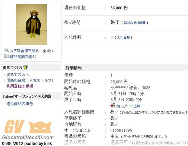Click the カレンダーに追加 link
Image resolution: width=188 pixels, height=146 pixels.
click(x=128, y=106)
